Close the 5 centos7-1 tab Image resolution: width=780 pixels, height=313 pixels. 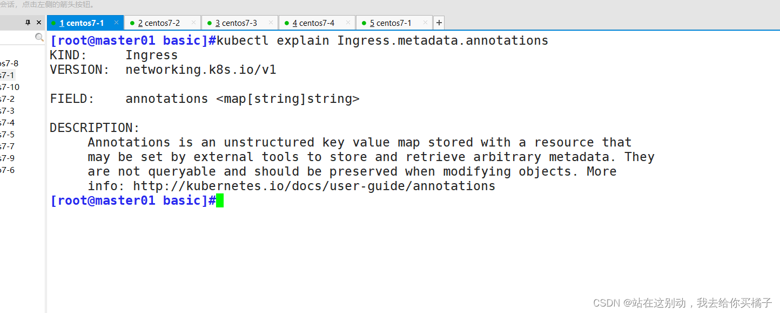[425, 23]
